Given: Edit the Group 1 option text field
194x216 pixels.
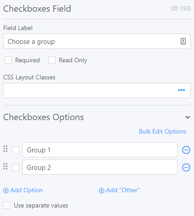Looking at the screenshot, I should click(100, 150).
